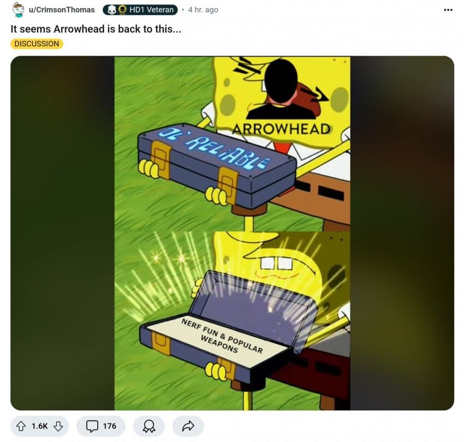Click the 1.6K vote score count

coord(39,426)
